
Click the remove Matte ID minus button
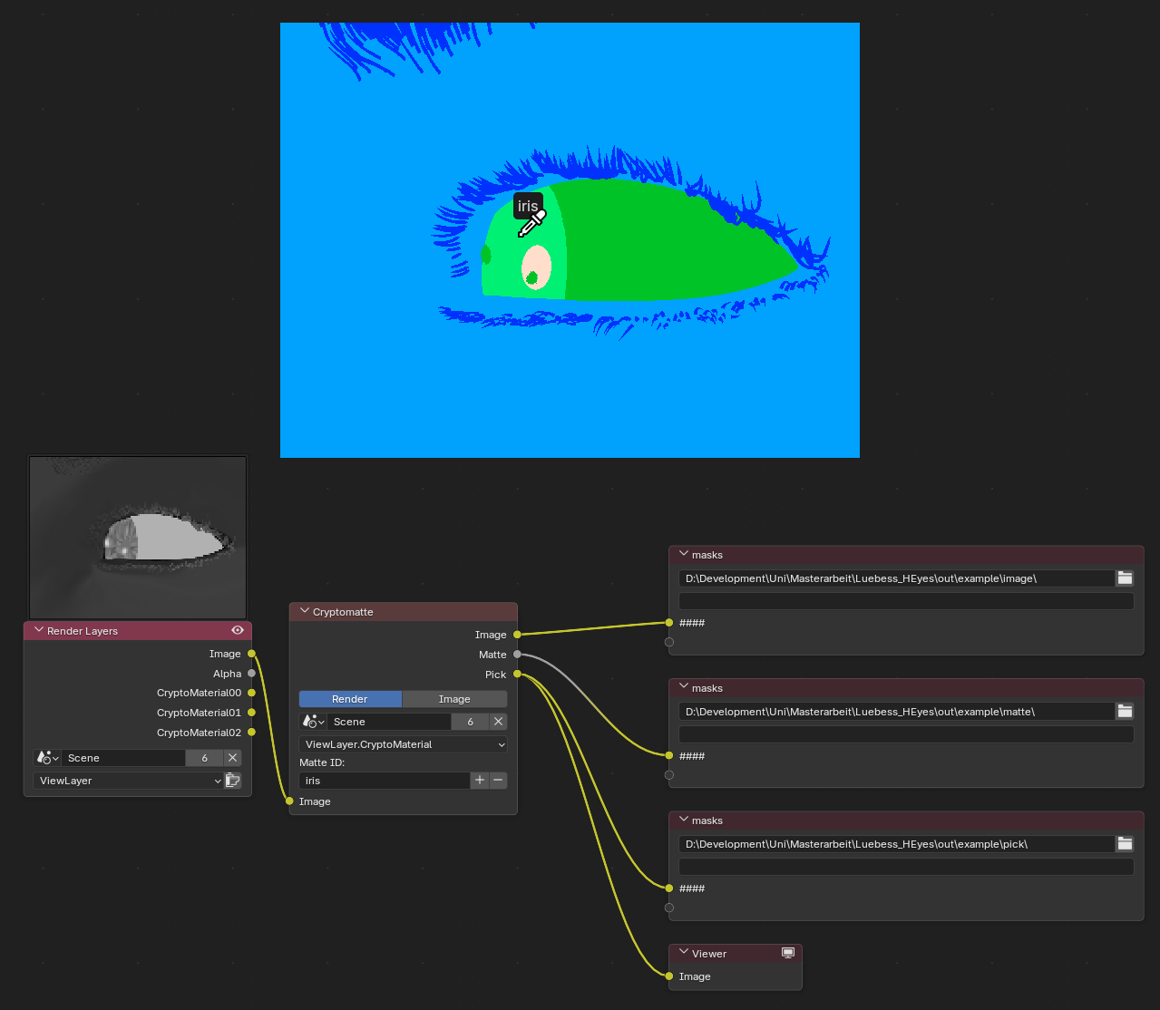498,781
